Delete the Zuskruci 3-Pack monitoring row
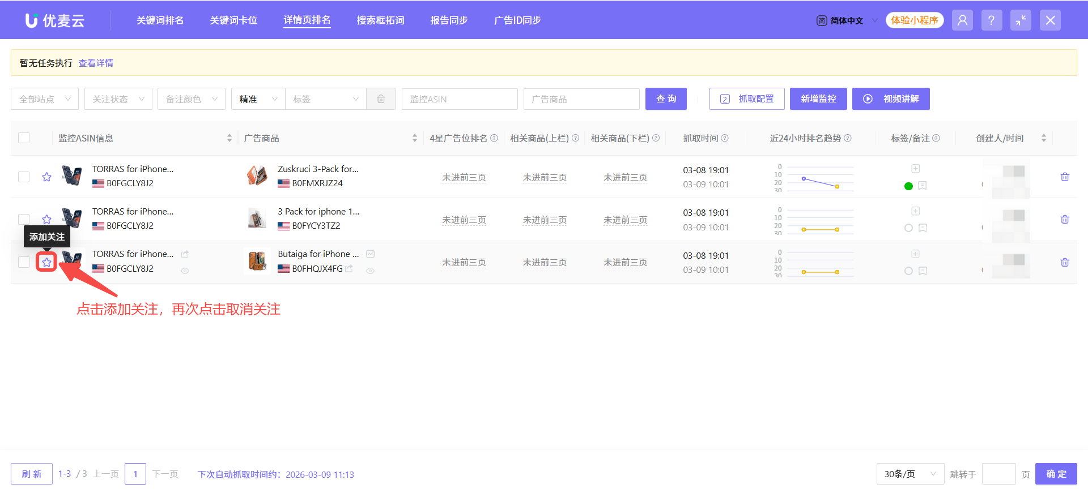Screen dimensions: 1088x497 (1065, 177)
